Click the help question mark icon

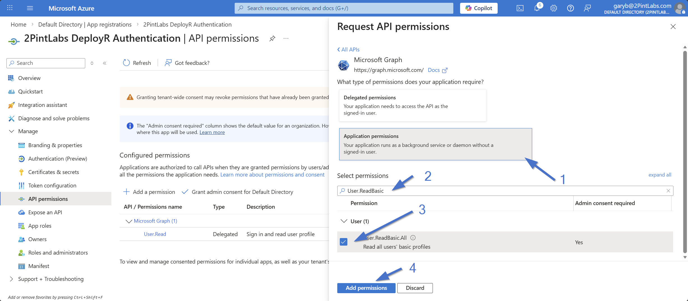pyautogui.click(x=570, y=8)
